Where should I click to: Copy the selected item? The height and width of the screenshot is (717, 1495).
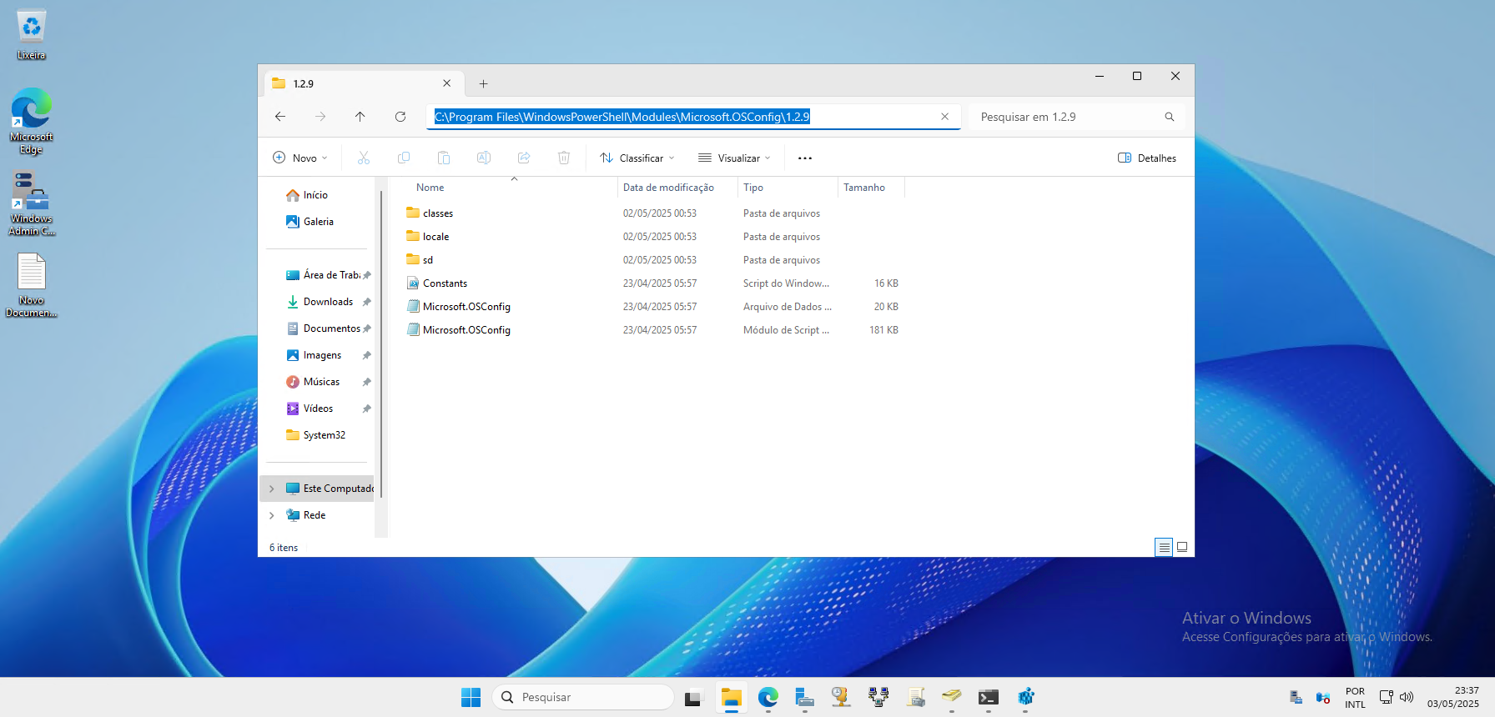404,158
